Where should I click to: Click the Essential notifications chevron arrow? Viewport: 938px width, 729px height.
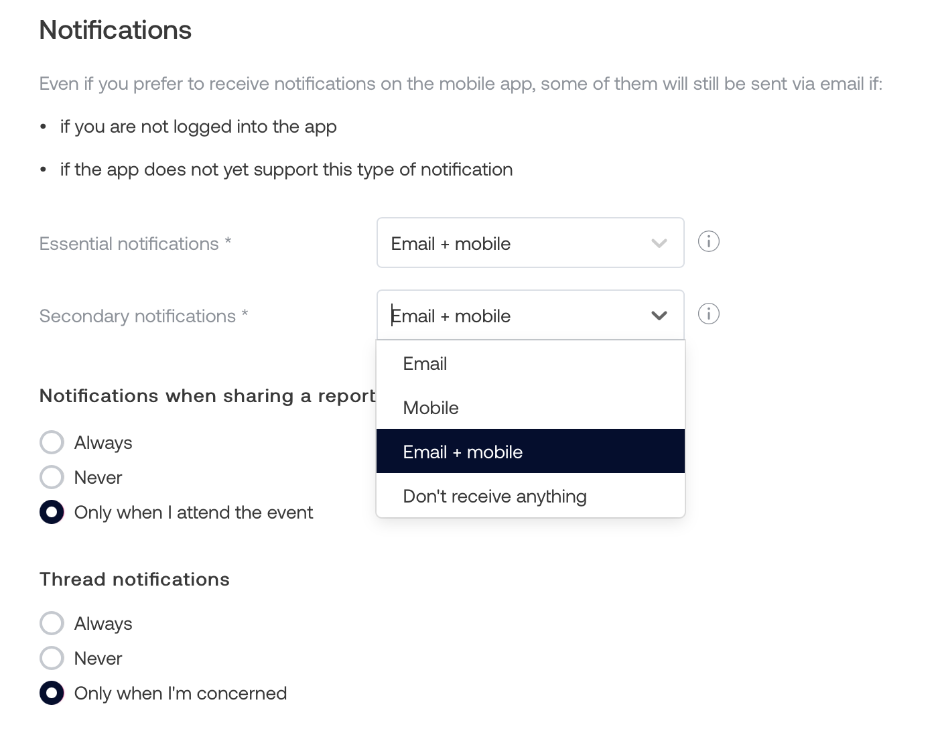(x=659, y=243)
